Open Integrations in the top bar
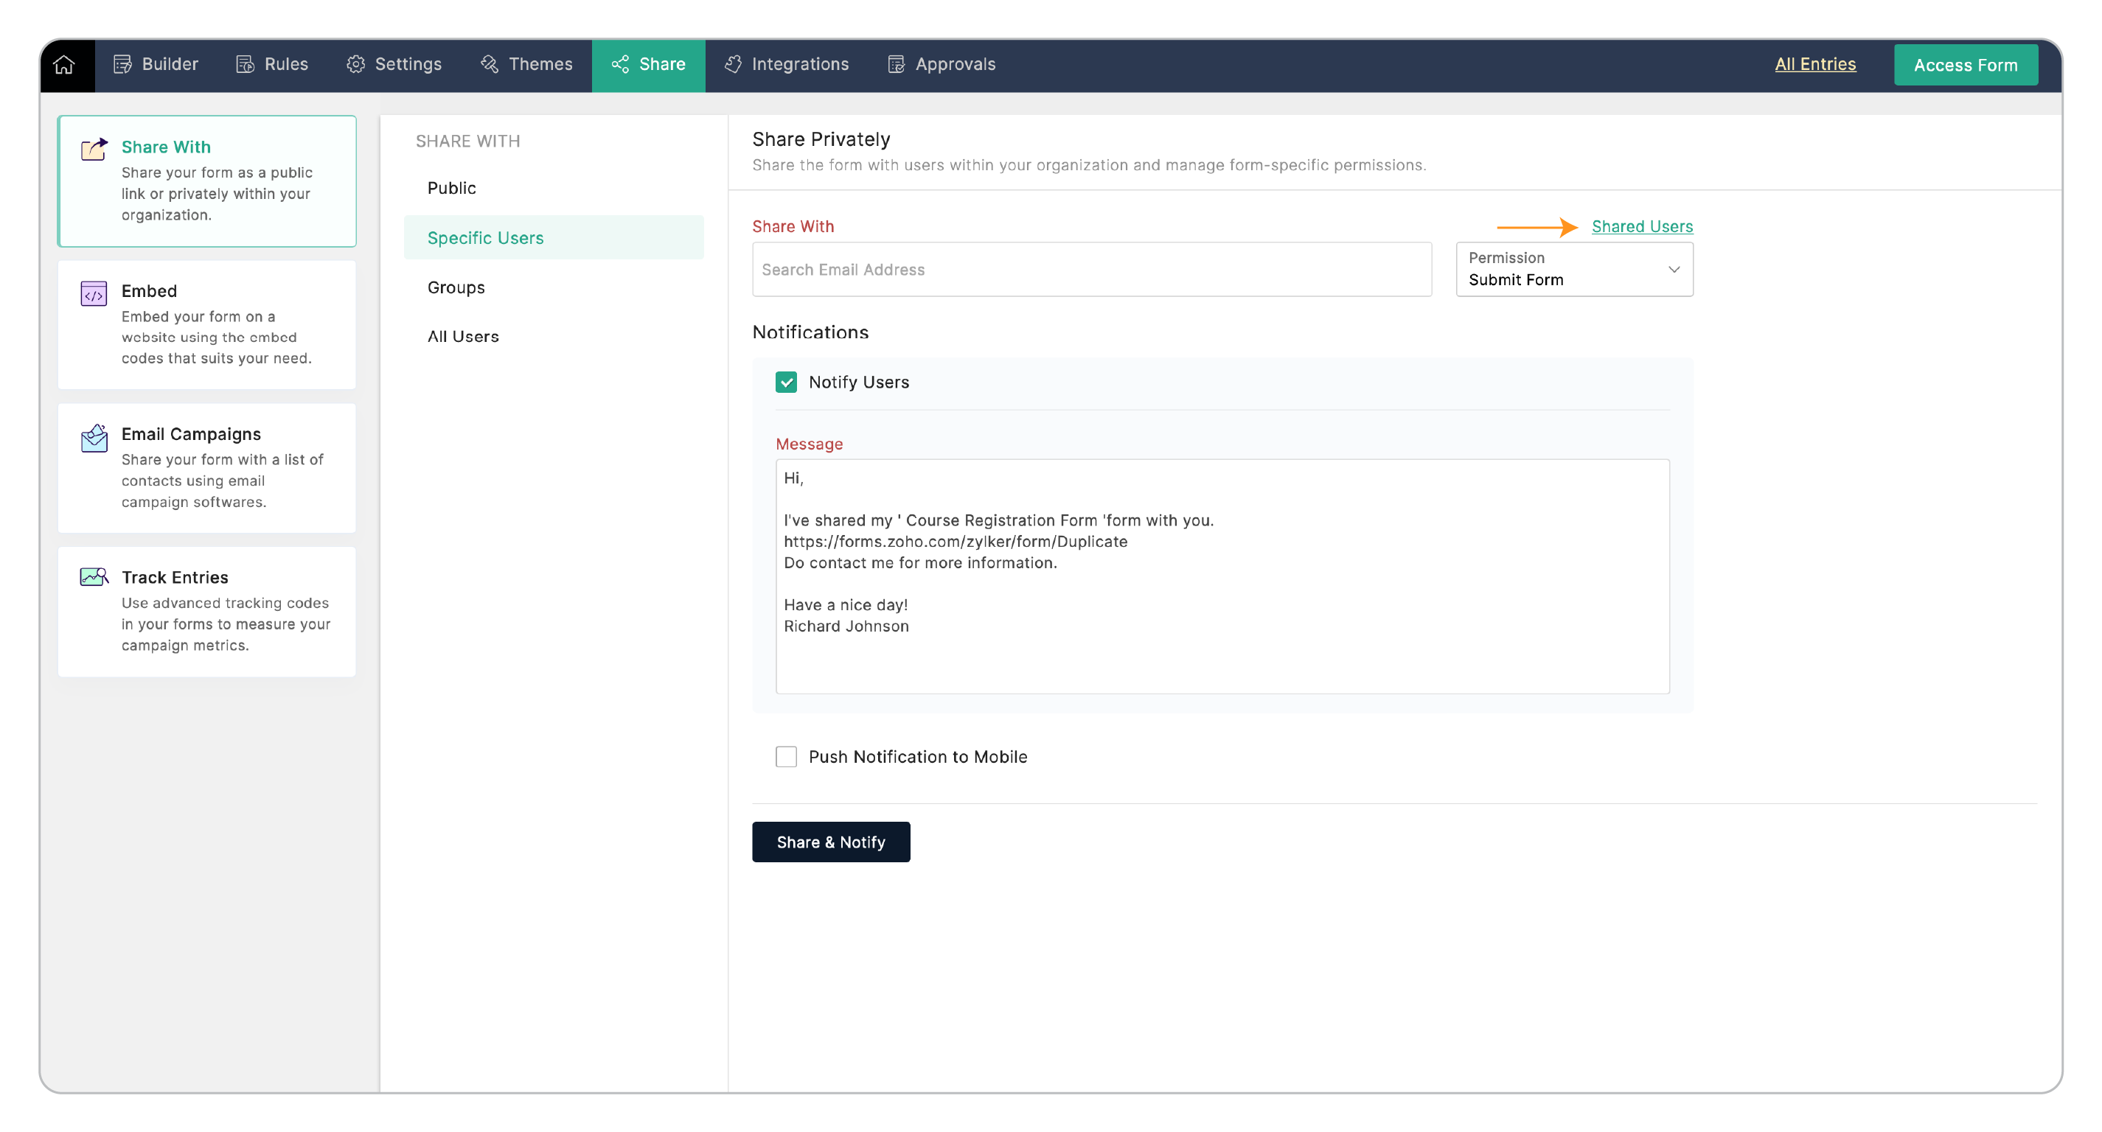Viewport: 2102px width, 1132px height. click(787, 64)
